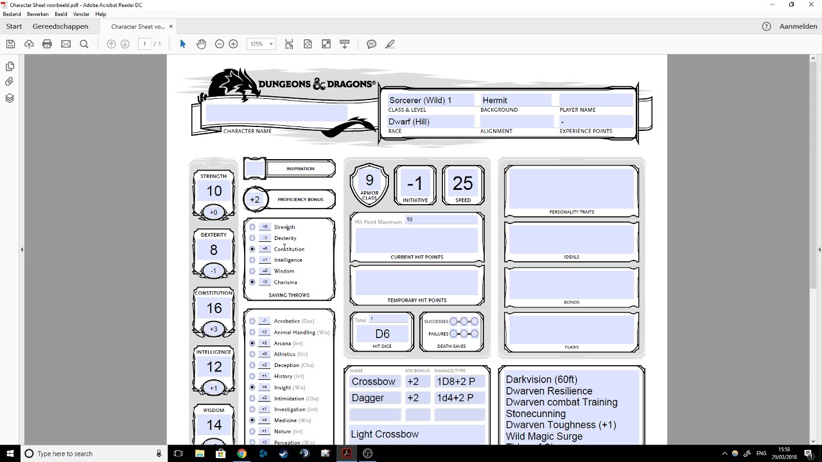
Task: Toggle Dexterity saving throw proficiency
Action: click(x=252, y=238)
